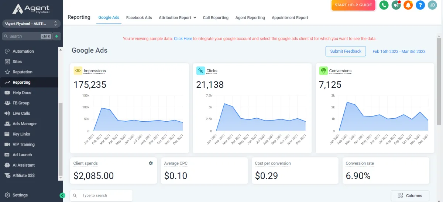Click the Clicks area chart

261,113
